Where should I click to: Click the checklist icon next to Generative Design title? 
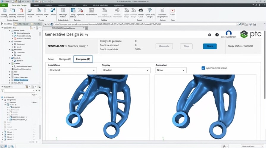82,34
